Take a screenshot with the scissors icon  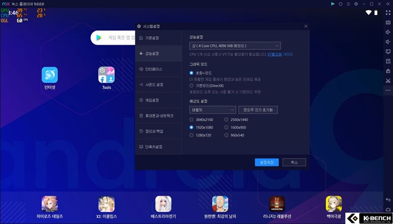(x=388, y=80)
